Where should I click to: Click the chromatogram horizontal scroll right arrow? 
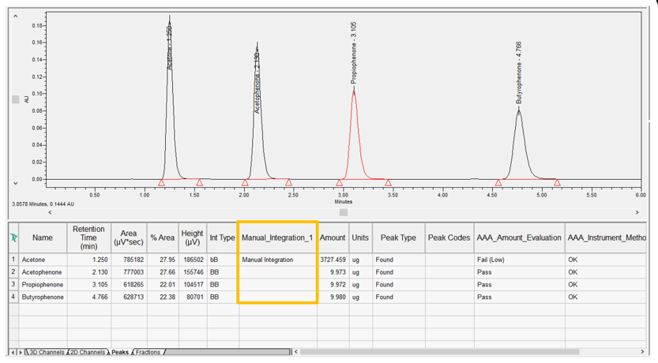point(637,211)
